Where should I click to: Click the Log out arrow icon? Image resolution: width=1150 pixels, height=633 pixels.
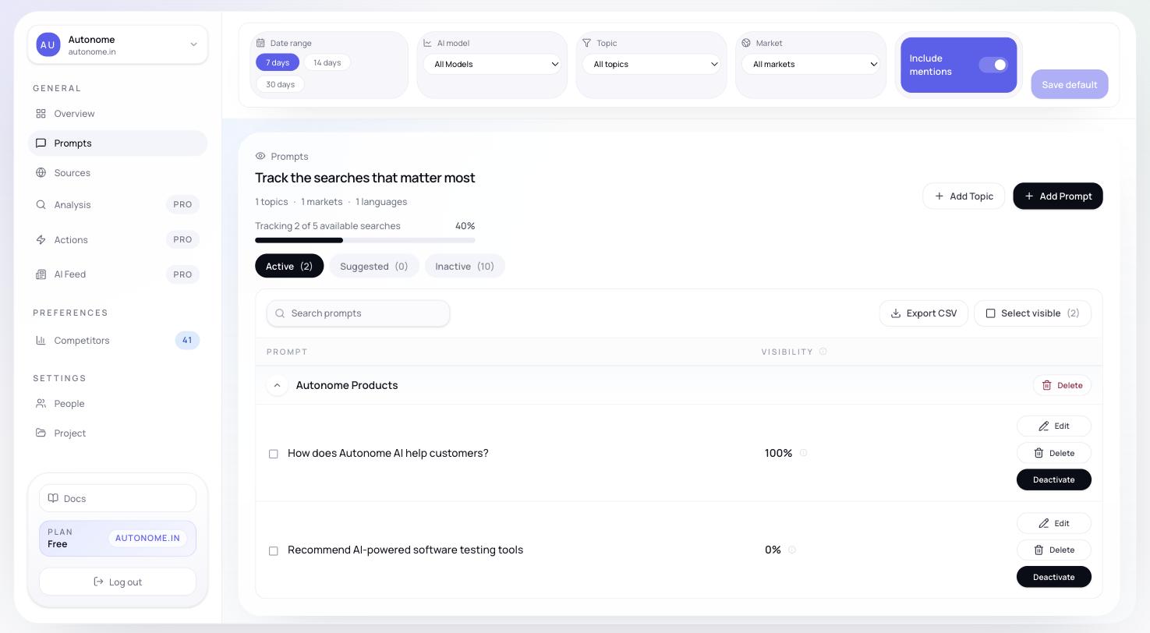pos(98,582)
